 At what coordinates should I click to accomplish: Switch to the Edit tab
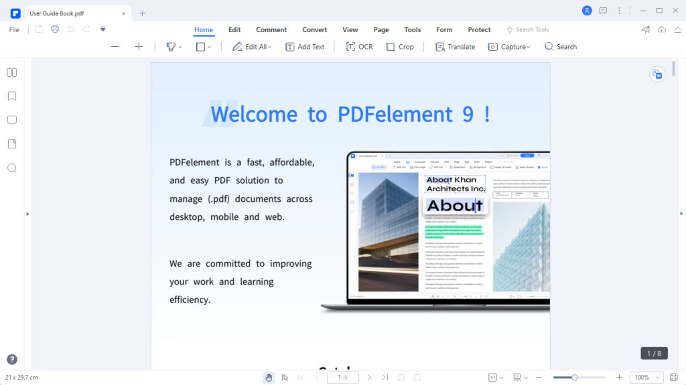point(234,29)
